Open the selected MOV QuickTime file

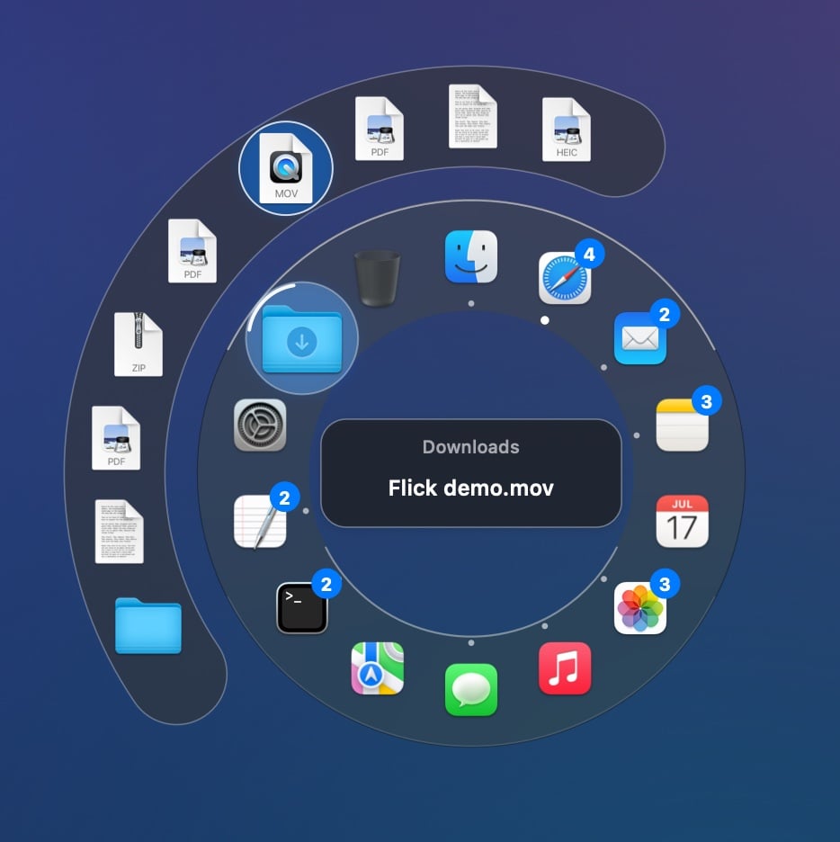tap(286, 168)
